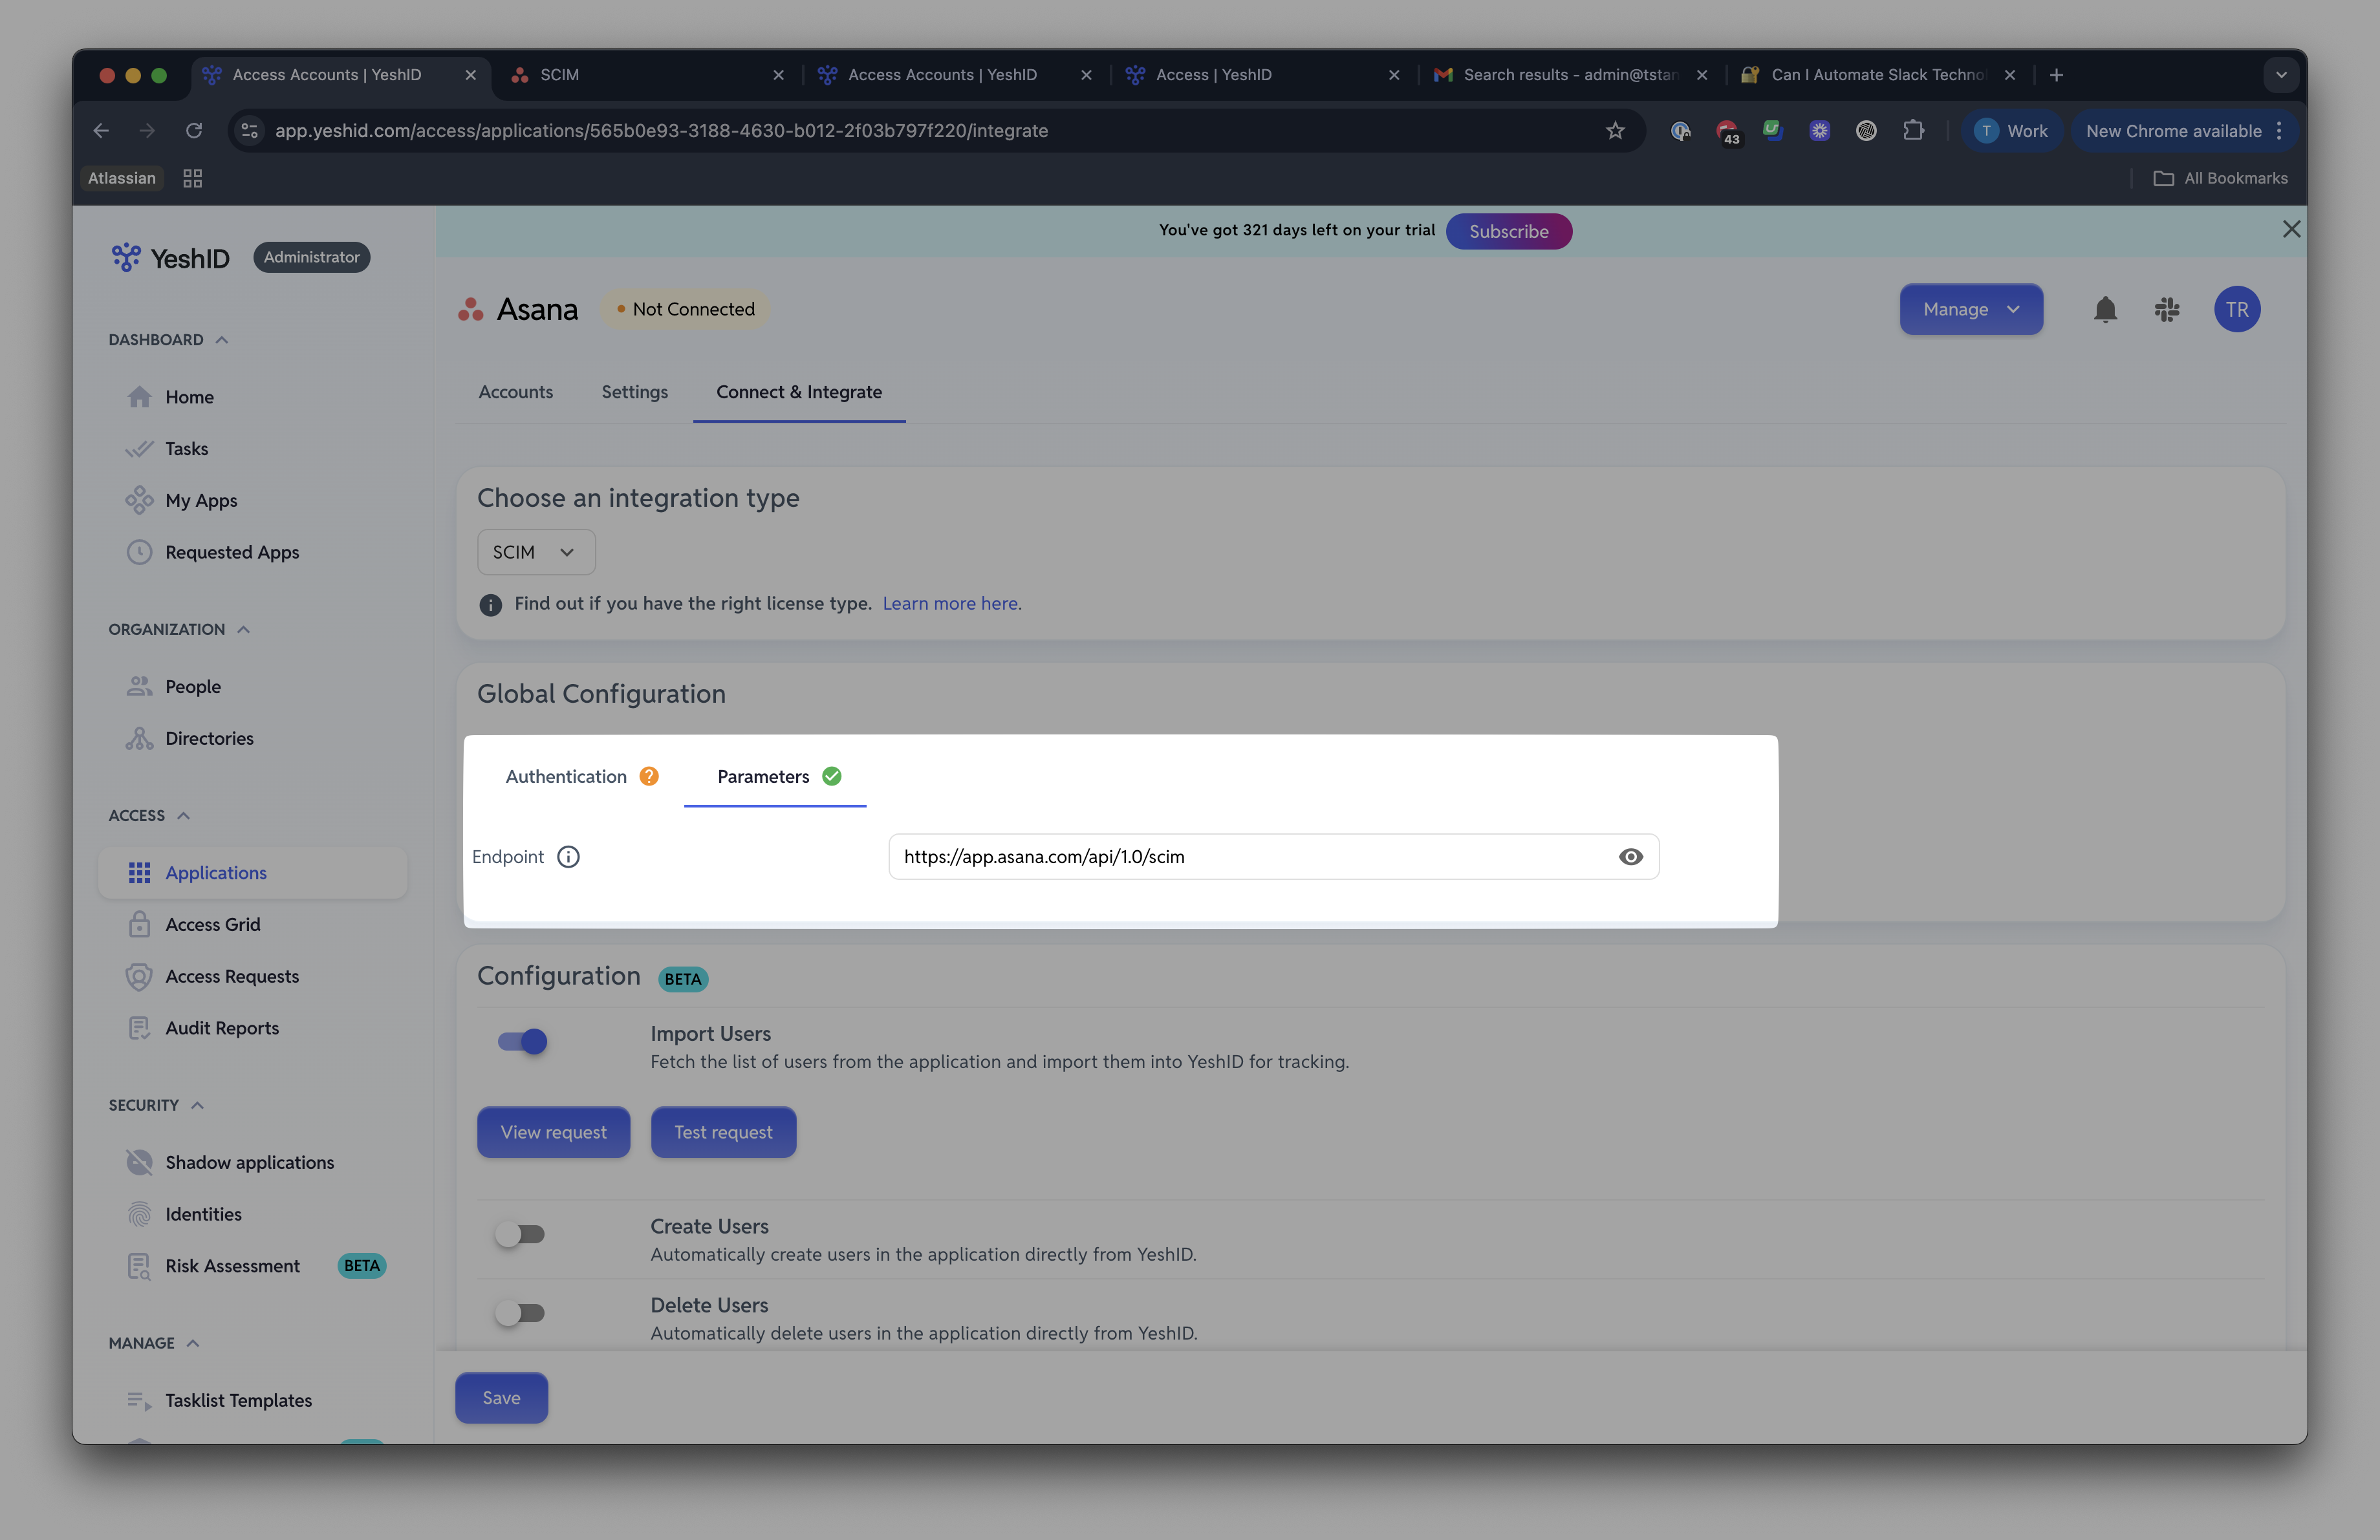The width and height of the screenshot is (2380, 1540).
Task: Open the SCIM integration type dropdown
Action: (536, 551)
